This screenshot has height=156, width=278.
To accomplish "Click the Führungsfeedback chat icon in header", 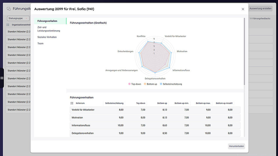I will click(9, 9).
